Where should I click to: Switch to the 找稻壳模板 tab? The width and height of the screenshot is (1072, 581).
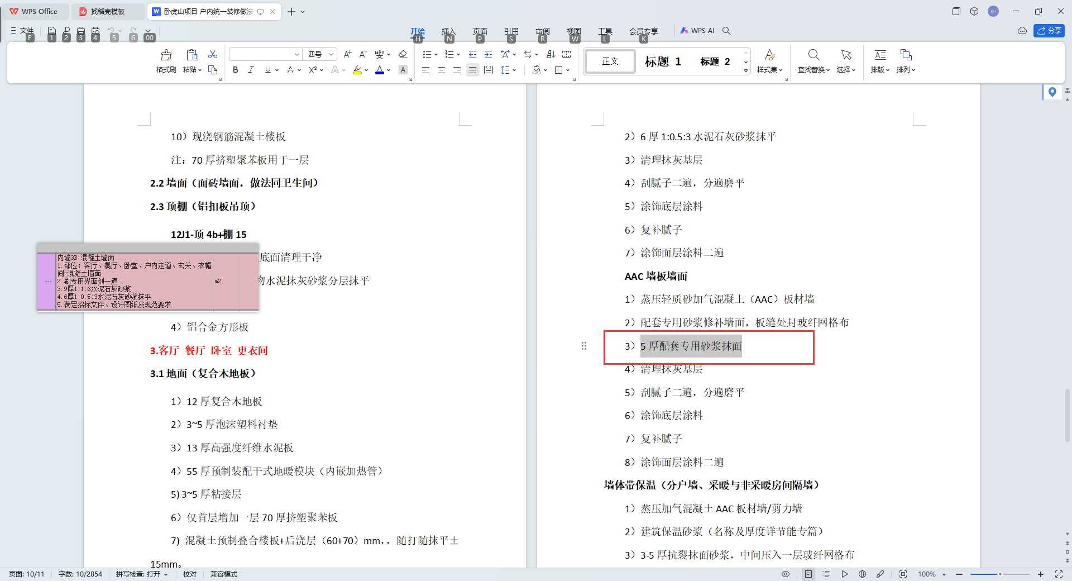[x=107, y=11]
